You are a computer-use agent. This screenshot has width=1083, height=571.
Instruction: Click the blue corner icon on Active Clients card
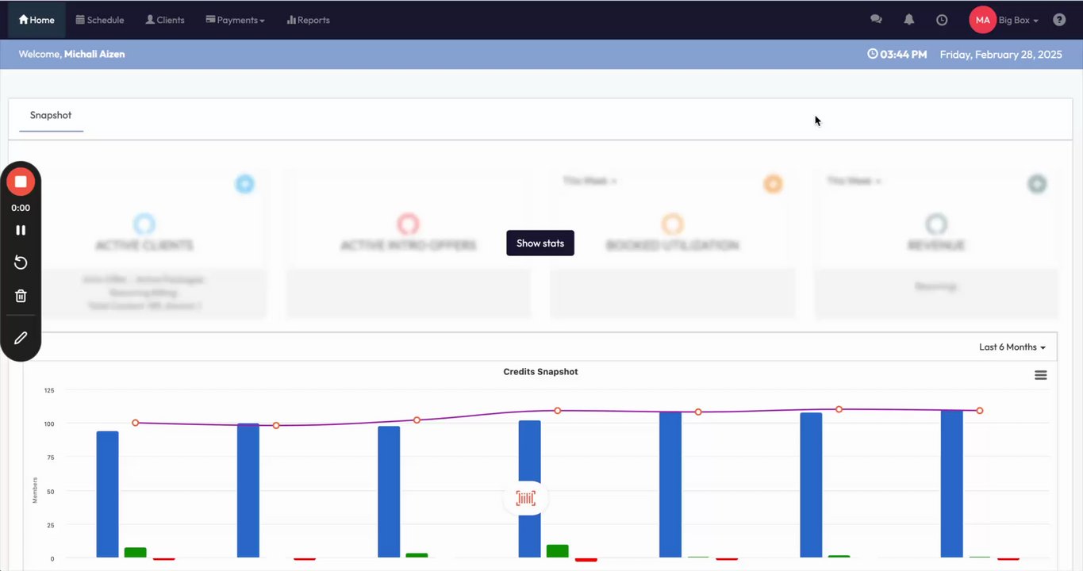pos(244,184)
